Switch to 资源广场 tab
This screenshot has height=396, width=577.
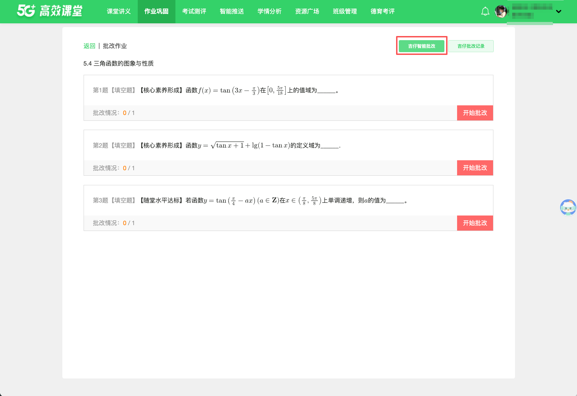click(x=307, y=11)
